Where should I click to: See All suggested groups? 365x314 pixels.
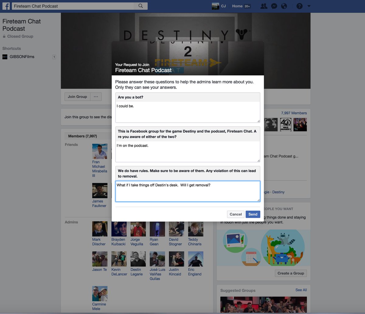tap(301, 290)
